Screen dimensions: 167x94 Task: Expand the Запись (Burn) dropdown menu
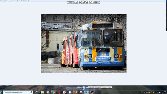pos(20,1)
